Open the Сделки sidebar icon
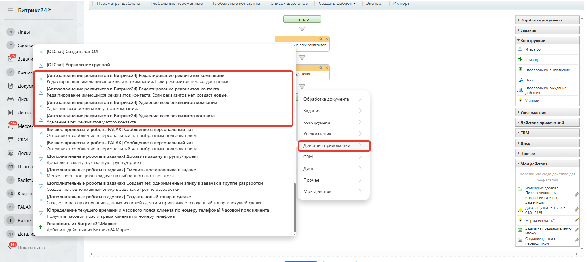This screenshot has width=587, height=262. pos(11,45)
